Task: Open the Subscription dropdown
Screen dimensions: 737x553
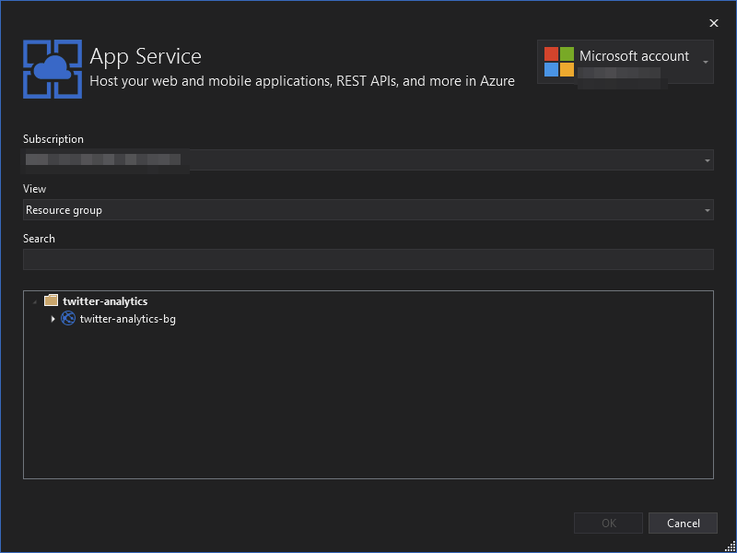Action: point(368,160)
